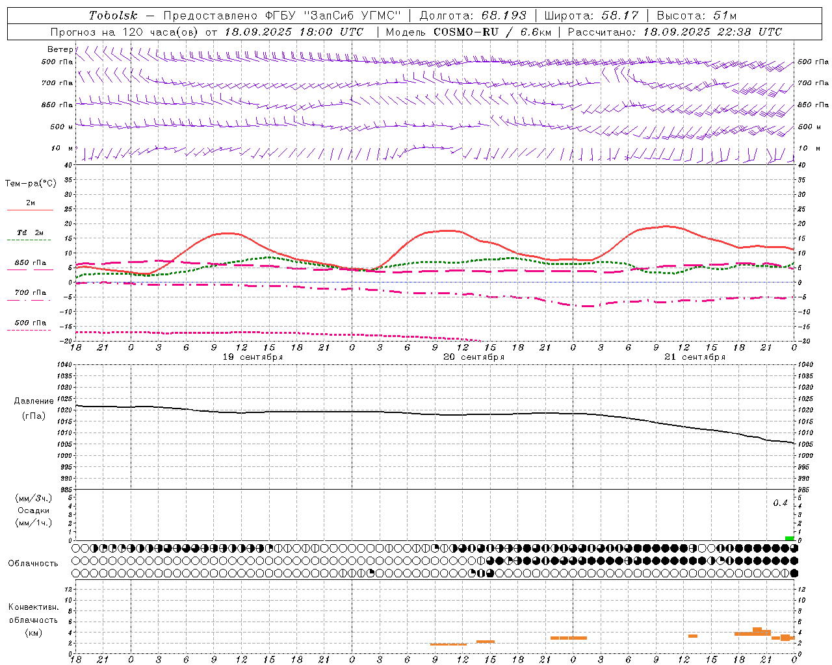Click the dashed line sample under Td 2м legend

click(x=29, y=240)
